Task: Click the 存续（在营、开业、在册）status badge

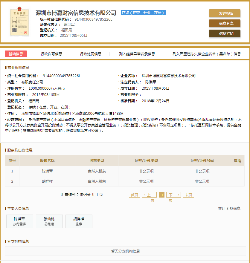Action: click(x=143, y=13)
